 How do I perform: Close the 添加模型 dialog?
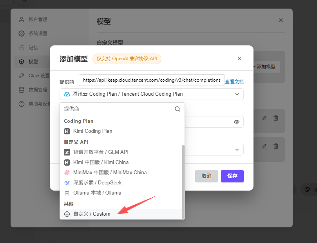[239, 59]
